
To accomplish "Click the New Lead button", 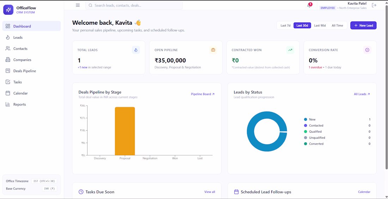I will click(363, 25).
